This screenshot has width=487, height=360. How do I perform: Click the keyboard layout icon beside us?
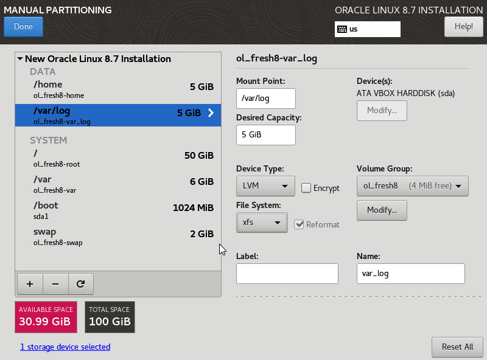click(342, 29)
